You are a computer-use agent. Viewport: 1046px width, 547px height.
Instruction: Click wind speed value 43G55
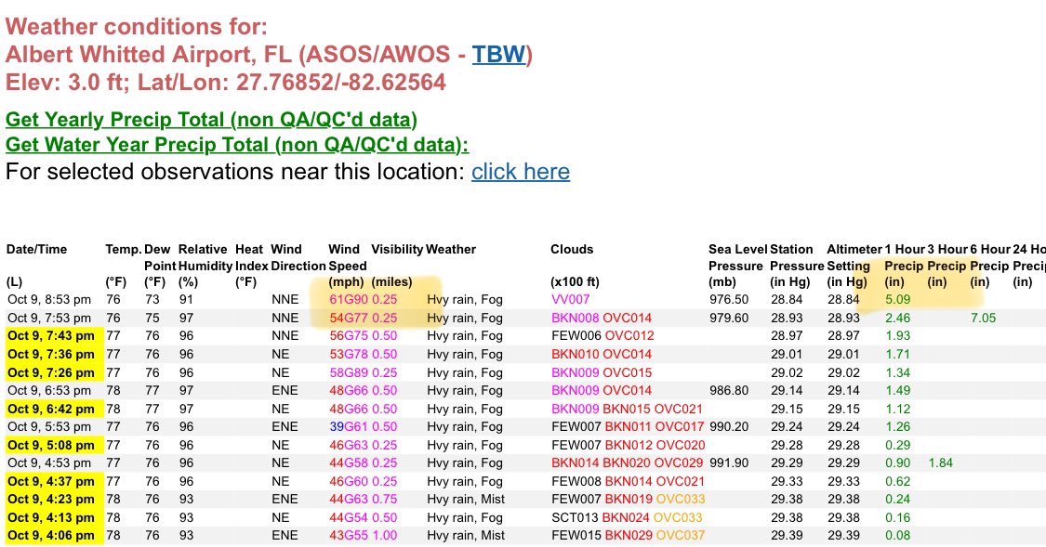pyautogui.click(x=349, y=535)
